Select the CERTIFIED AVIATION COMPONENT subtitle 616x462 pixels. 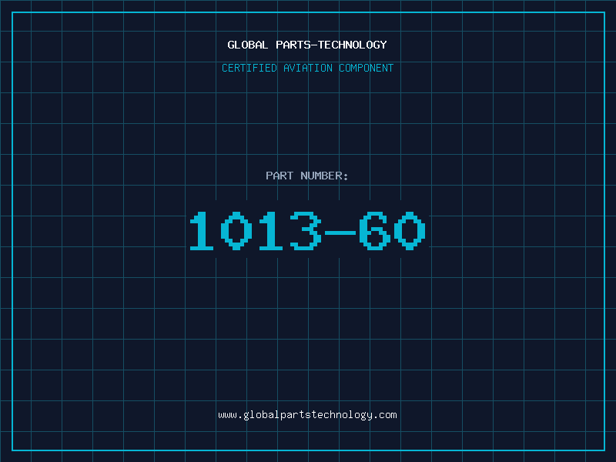[x=307, y=68]
